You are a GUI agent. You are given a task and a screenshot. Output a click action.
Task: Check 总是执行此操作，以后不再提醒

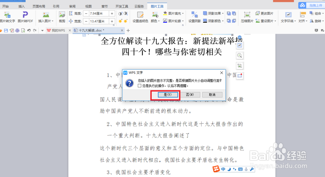[x=139, y=86]
